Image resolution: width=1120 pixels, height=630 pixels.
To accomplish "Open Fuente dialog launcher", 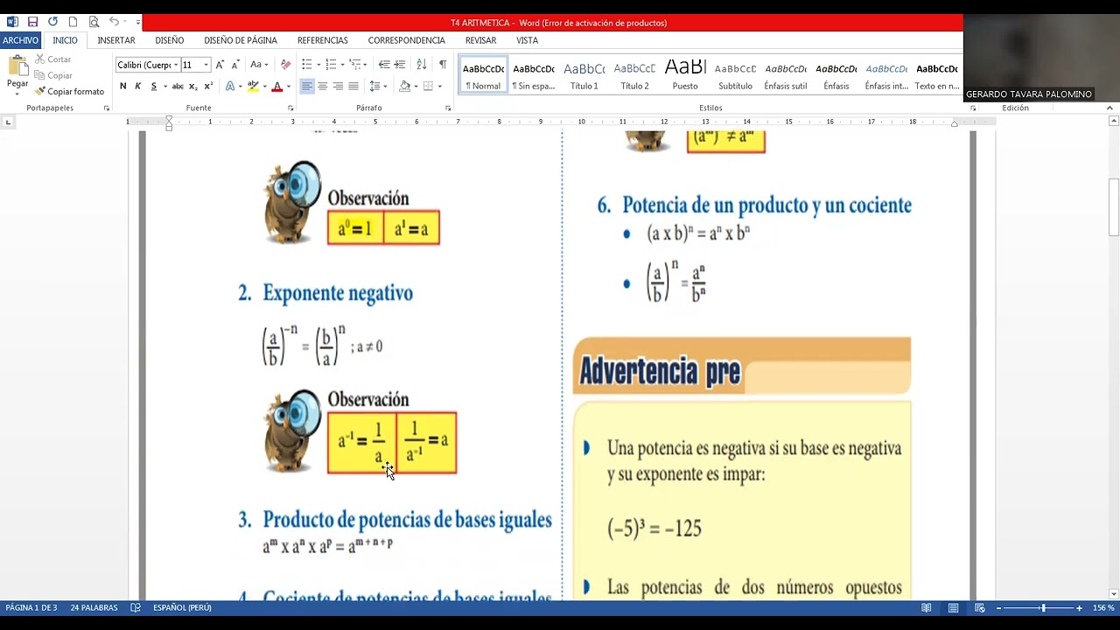I will point(290,108).
